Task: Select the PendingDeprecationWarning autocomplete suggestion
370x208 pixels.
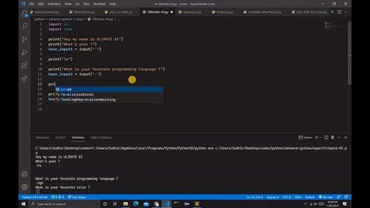Action: pyautogui.click(x=109, y=99)
